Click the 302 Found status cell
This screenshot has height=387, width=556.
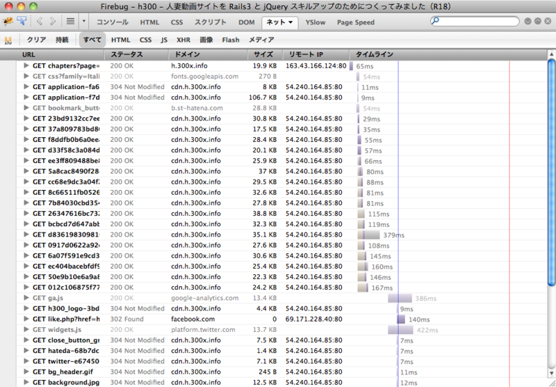coord(126,319)
